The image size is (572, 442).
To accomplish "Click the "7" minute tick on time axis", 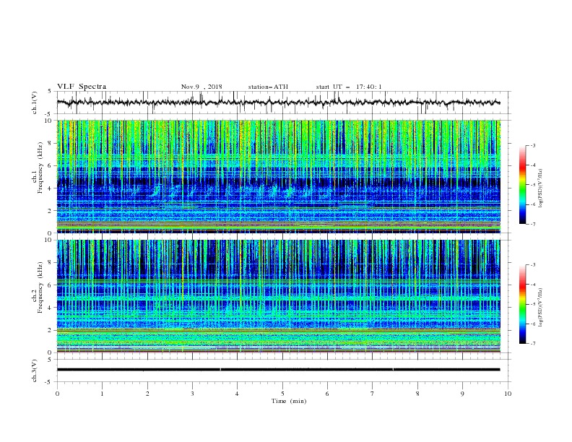I will 373,394.
